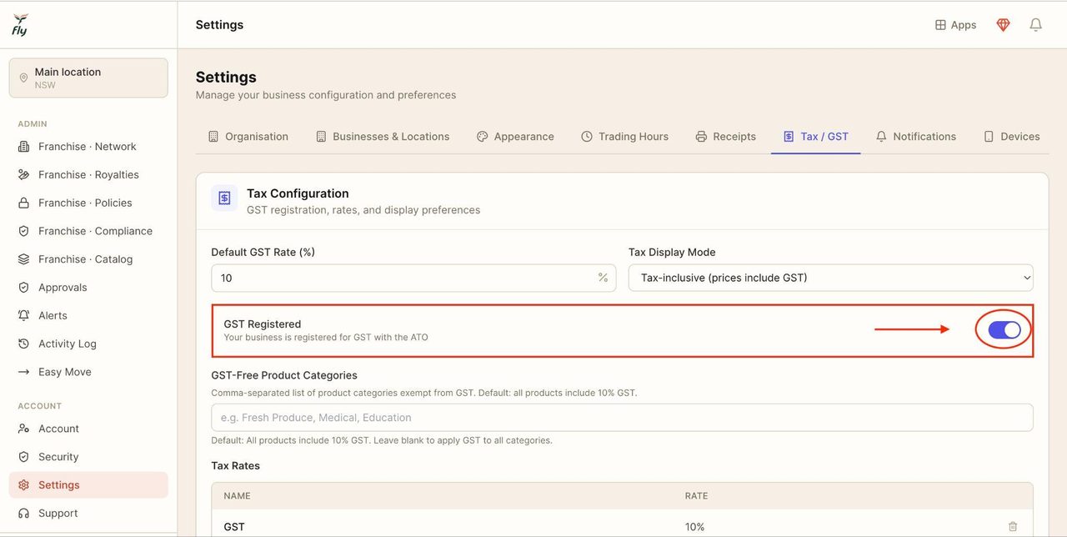The image size is (1067, 537).
Task: Open Franchise · Compliance in sidebar
Action: (x=88, y=231)
